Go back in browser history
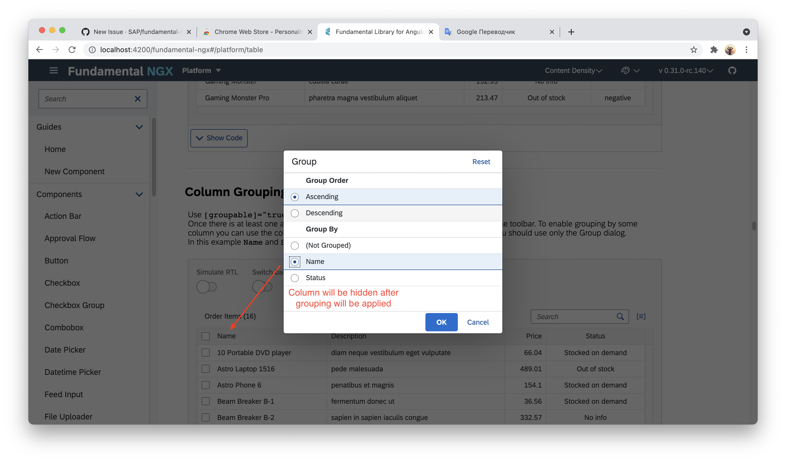 pos(39,50)
